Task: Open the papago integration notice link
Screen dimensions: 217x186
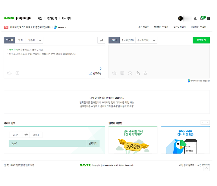Action: pos(30,27)
